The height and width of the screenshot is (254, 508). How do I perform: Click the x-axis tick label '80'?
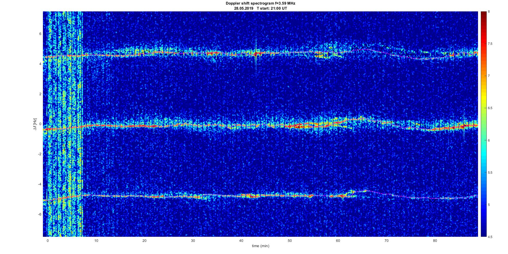[435, 241]
